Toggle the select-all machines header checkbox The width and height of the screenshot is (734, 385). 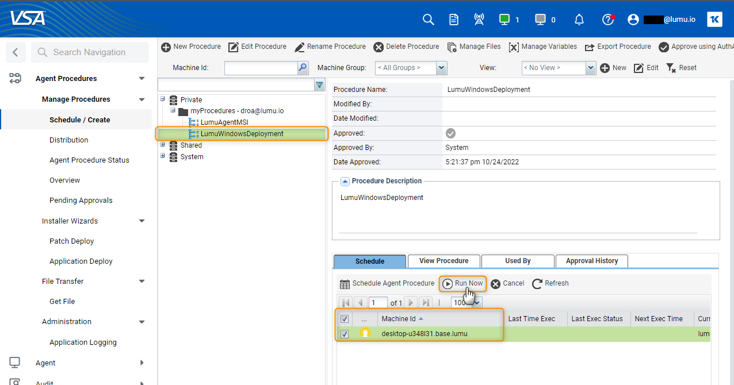(345, 319)
